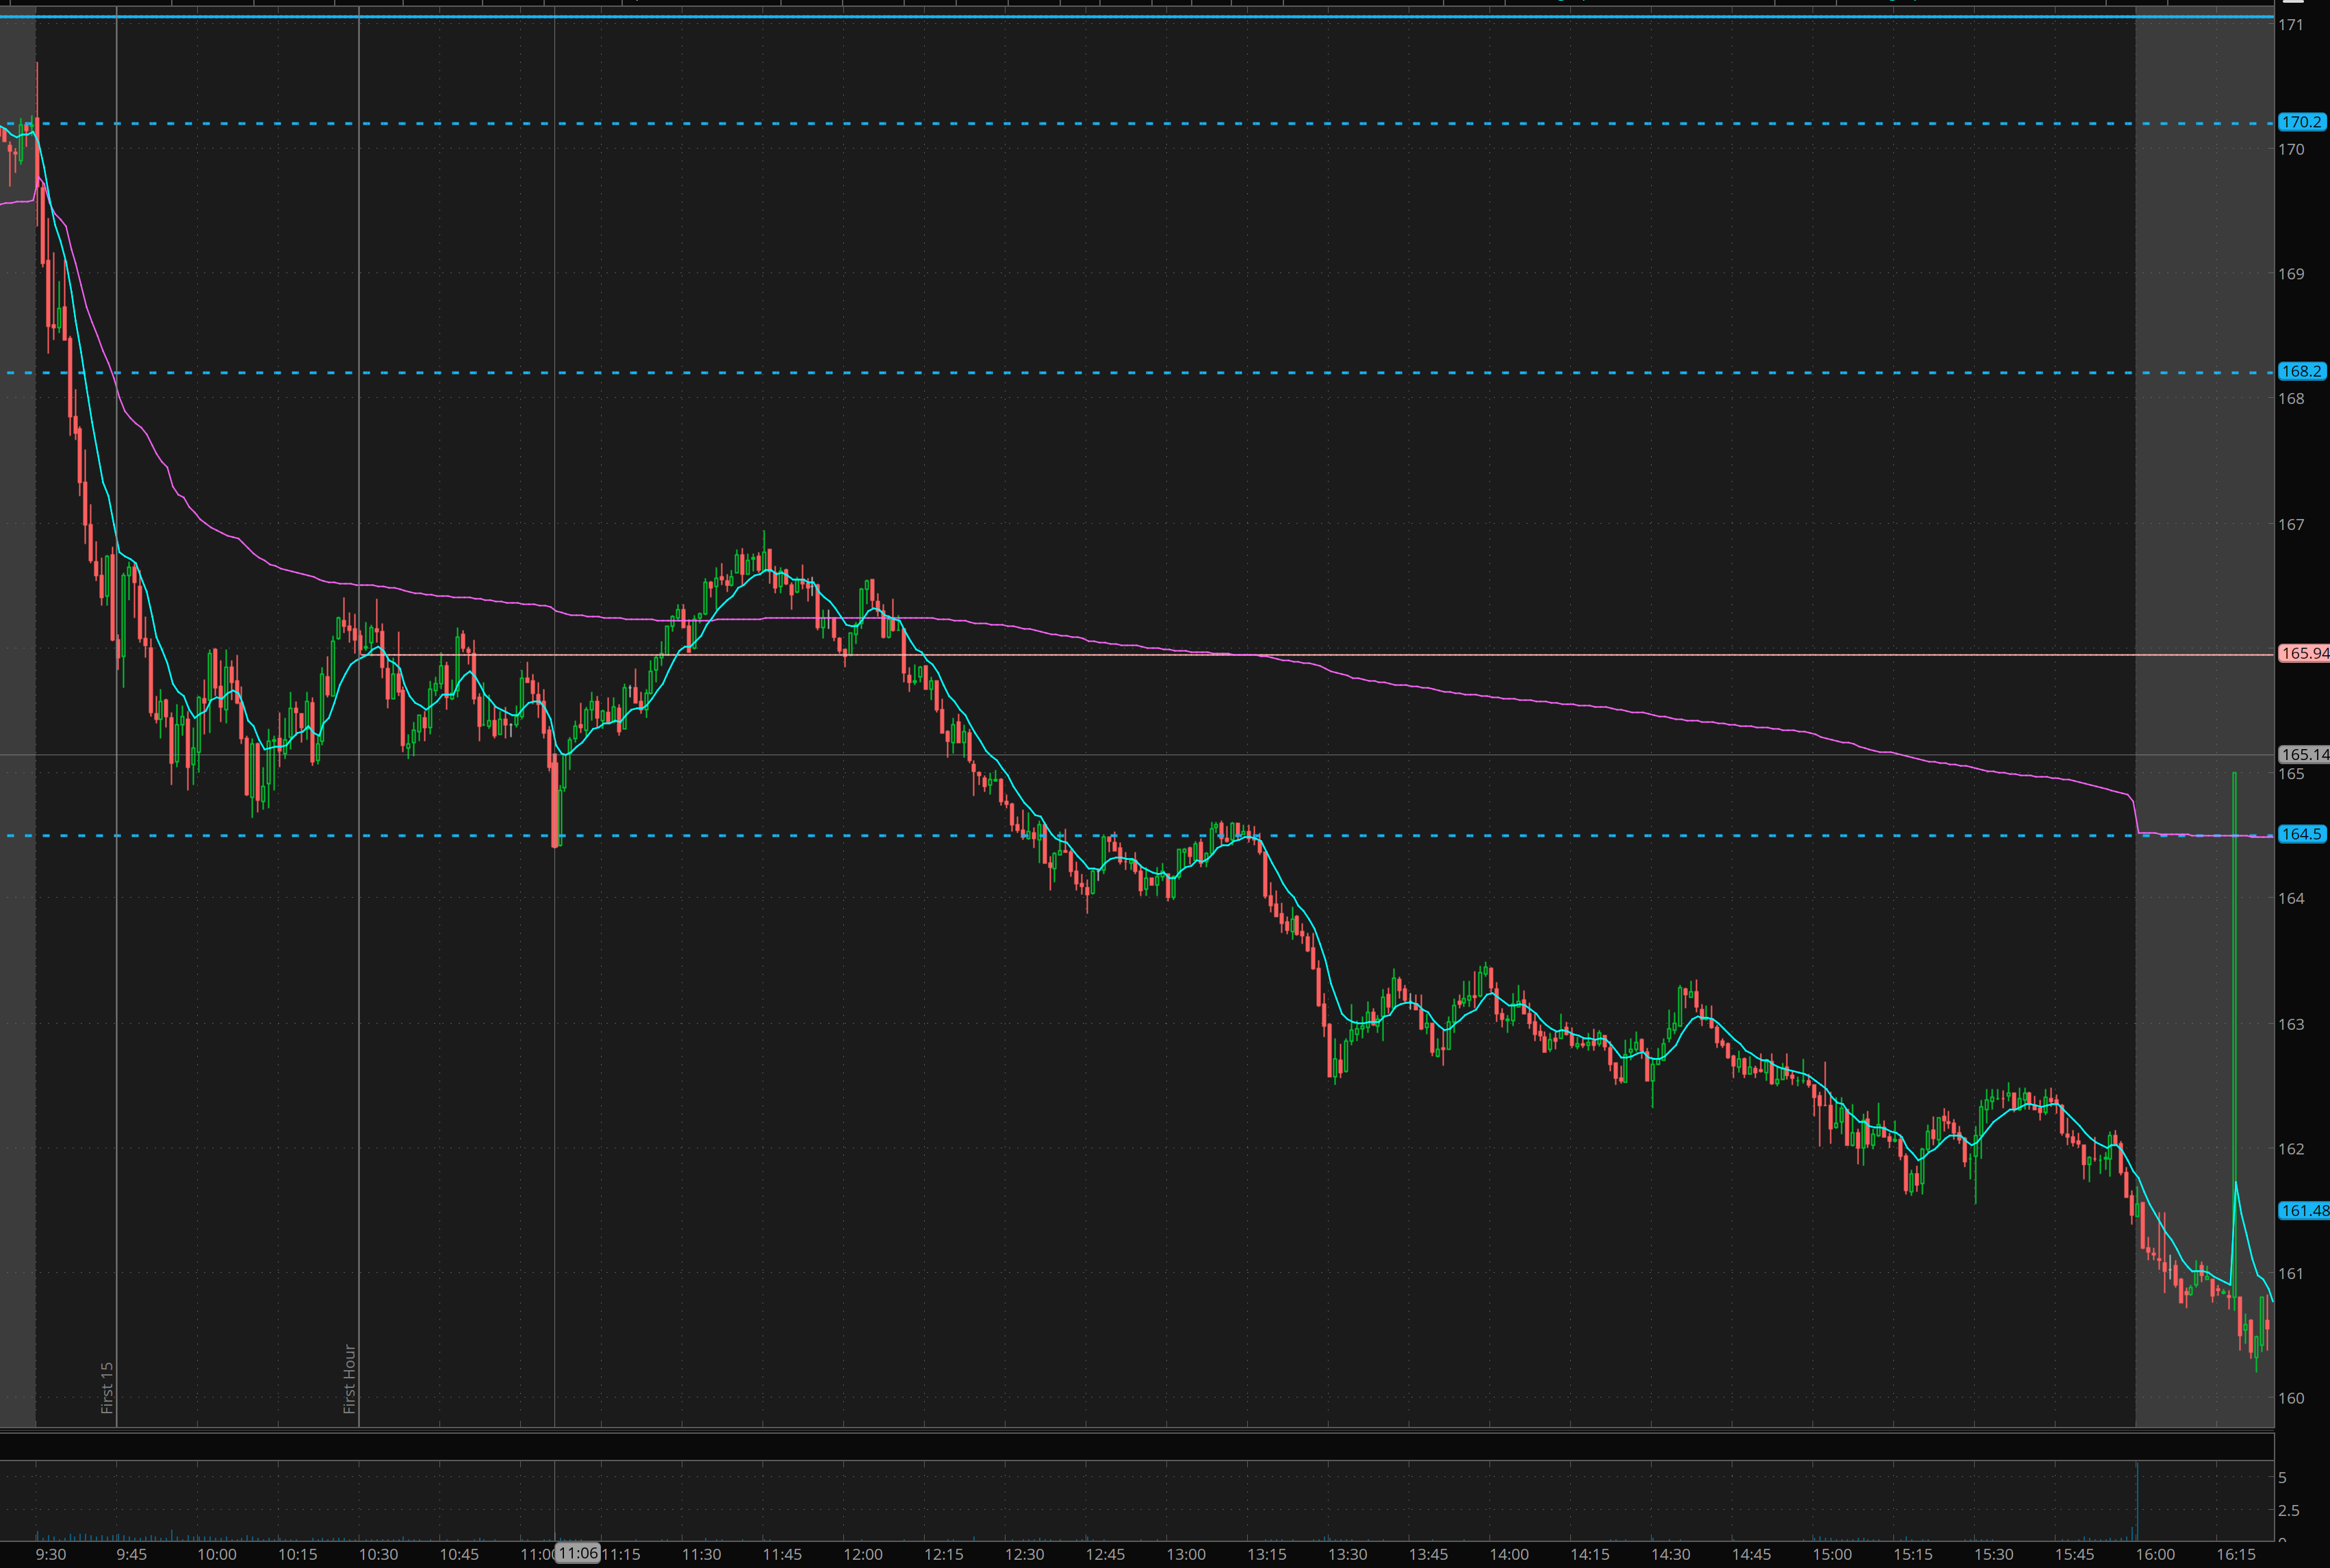Click the 160 price axis value
Screen dimensions: 2330x1568
coord(2290,1398)
